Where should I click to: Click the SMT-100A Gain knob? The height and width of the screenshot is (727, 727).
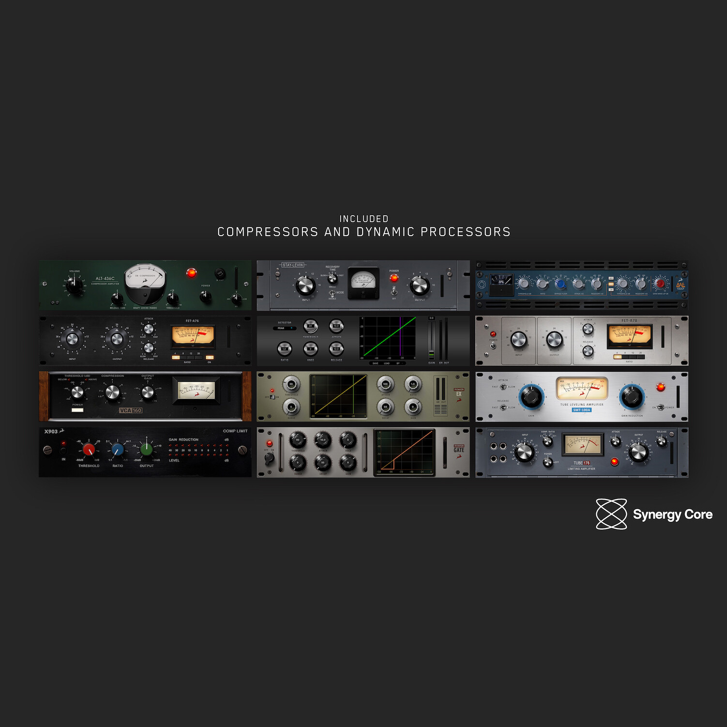pos(531,396)
